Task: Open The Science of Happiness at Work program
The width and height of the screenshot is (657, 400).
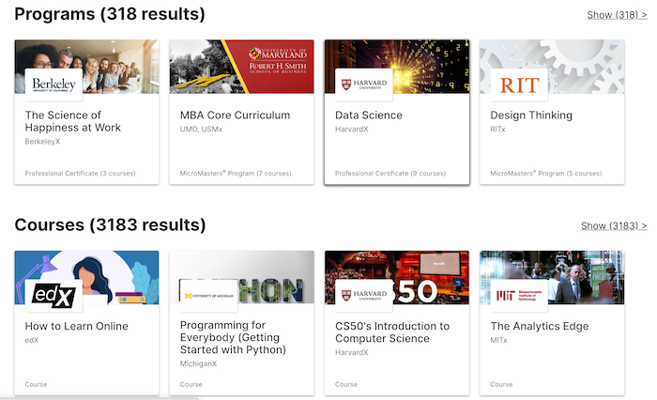Action: pyautogui.click(x=73, y=121)
